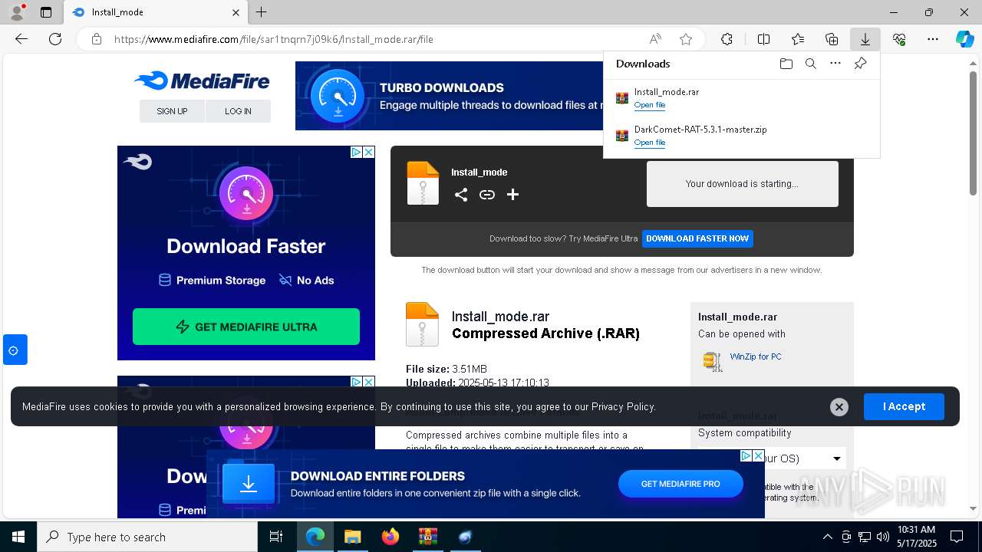Open WinZip for PC link
The height and width of the screenshot is (552, 982).
click(x=756, y=356)
